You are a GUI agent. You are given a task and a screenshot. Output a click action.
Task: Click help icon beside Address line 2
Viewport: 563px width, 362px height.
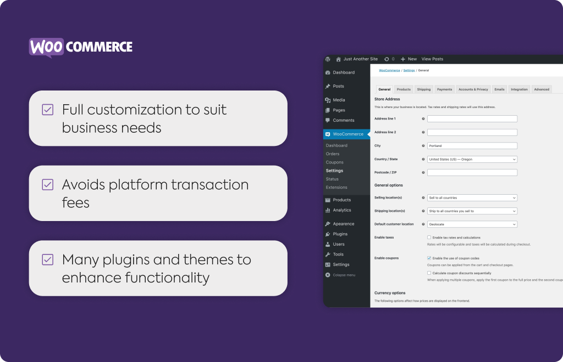tap(423, 133)
